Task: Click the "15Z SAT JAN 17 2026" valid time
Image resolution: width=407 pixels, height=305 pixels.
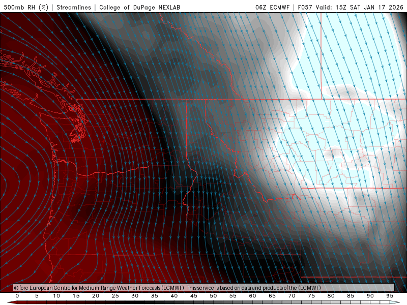Action: click(369, 7)
